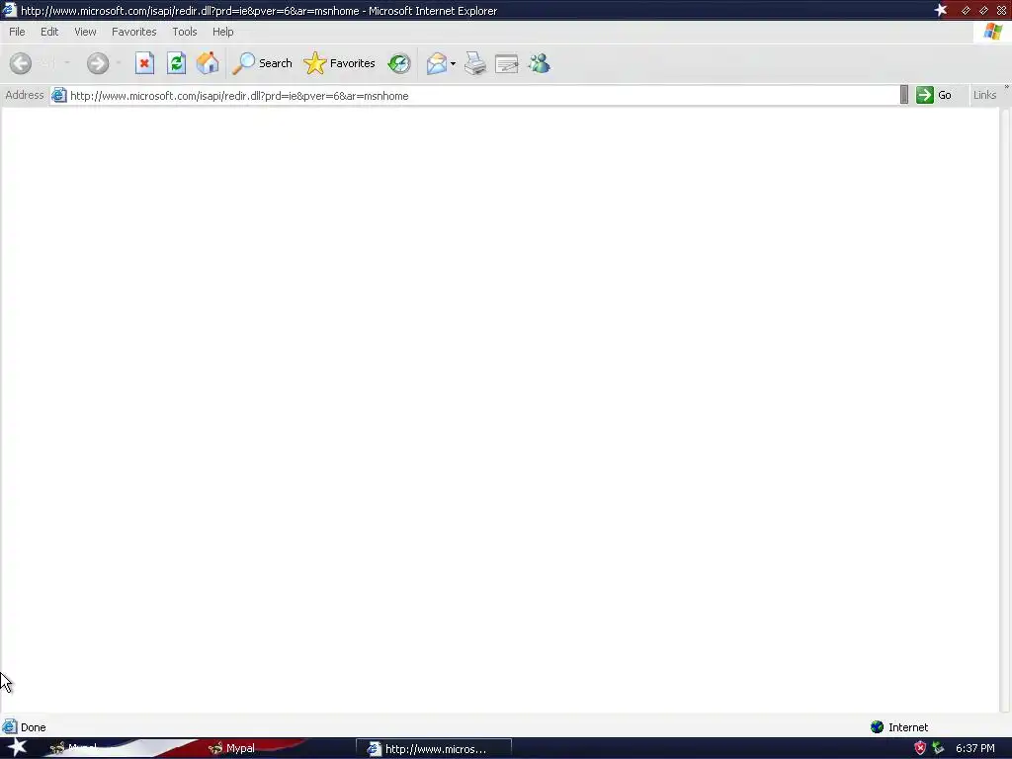Close the Internet Explorer window
This screenshot has width=1012, height=759.
[x=1002, y=10]
